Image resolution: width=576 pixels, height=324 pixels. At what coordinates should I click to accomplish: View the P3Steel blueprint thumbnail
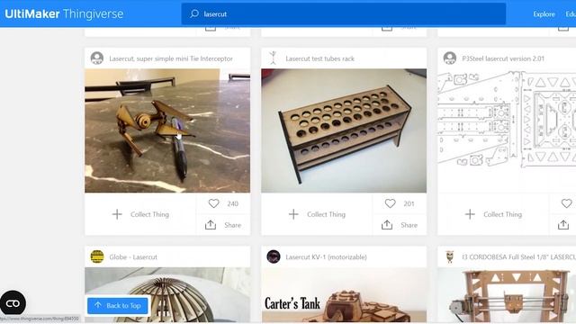(x=507, y=130)
